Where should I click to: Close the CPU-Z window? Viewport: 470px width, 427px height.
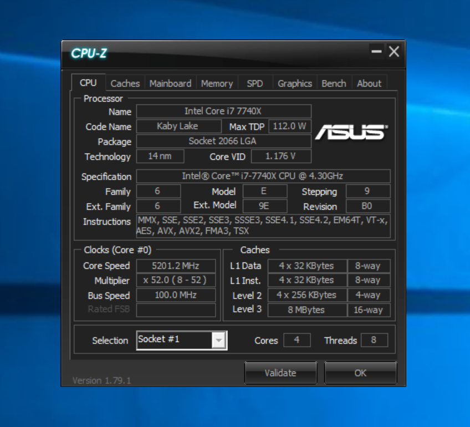coord(394,52)
